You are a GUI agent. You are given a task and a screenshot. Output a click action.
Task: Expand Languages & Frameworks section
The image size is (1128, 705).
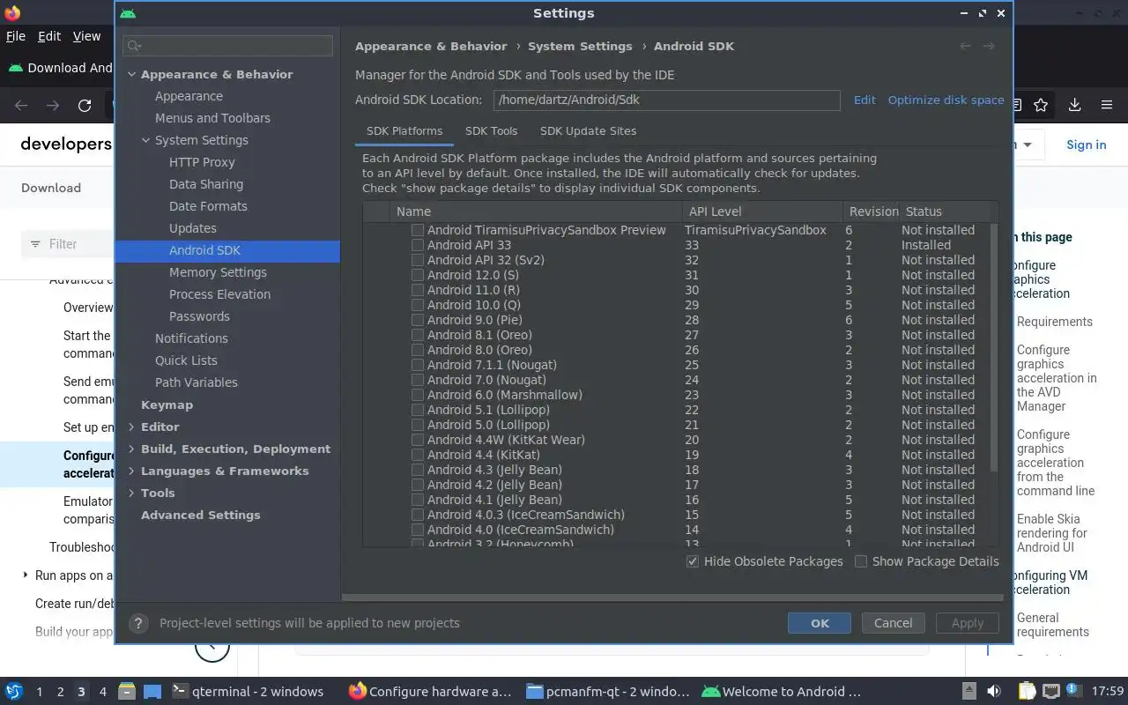pos(131,471)
